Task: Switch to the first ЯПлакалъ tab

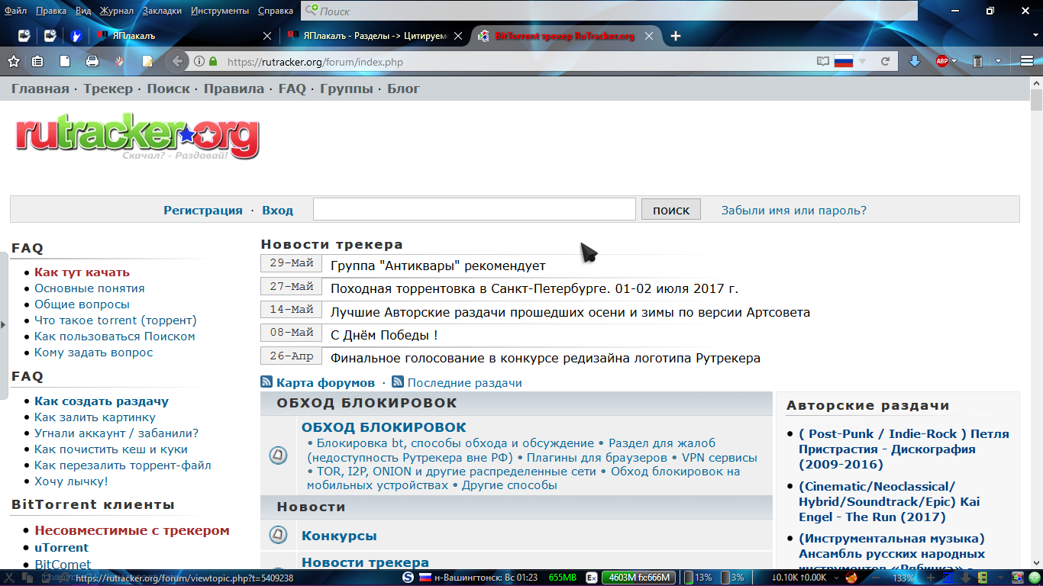Action: point(183,36)
